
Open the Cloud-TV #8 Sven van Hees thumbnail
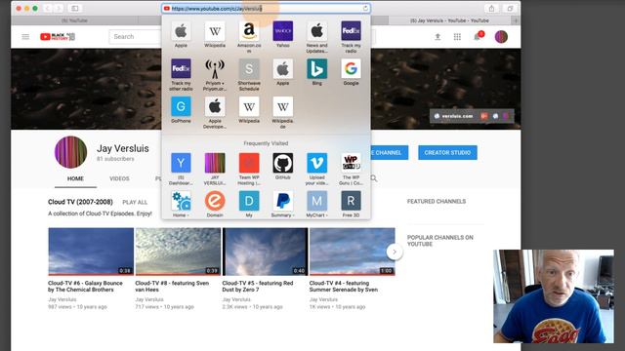178,252
